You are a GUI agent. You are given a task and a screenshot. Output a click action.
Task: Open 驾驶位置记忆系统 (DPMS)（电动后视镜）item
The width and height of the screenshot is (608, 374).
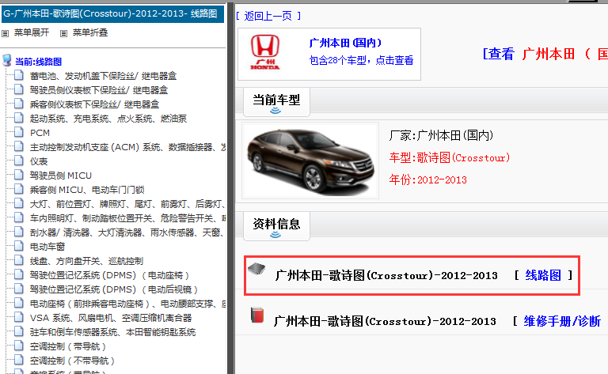[x=114, y=289]
